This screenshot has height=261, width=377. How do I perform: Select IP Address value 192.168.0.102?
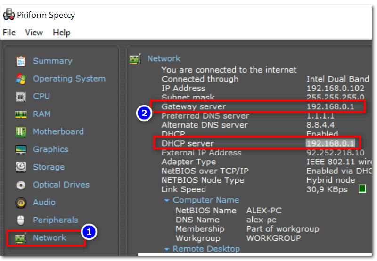coord(336,88)
